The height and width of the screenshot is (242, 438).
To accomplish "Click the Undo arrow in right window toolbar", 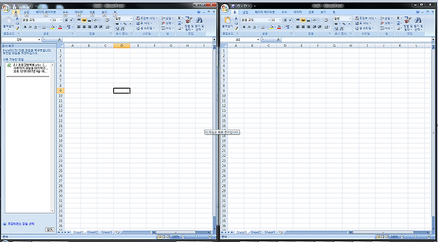I will 238,5.
